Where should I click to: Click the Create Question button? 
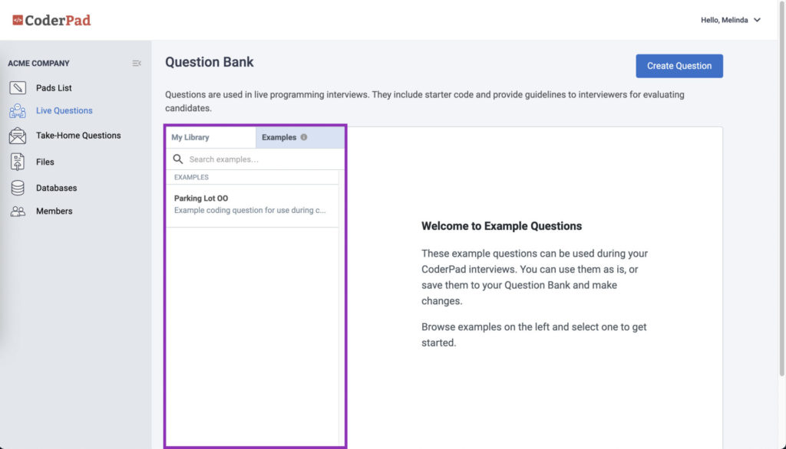[x=679, y=66]
